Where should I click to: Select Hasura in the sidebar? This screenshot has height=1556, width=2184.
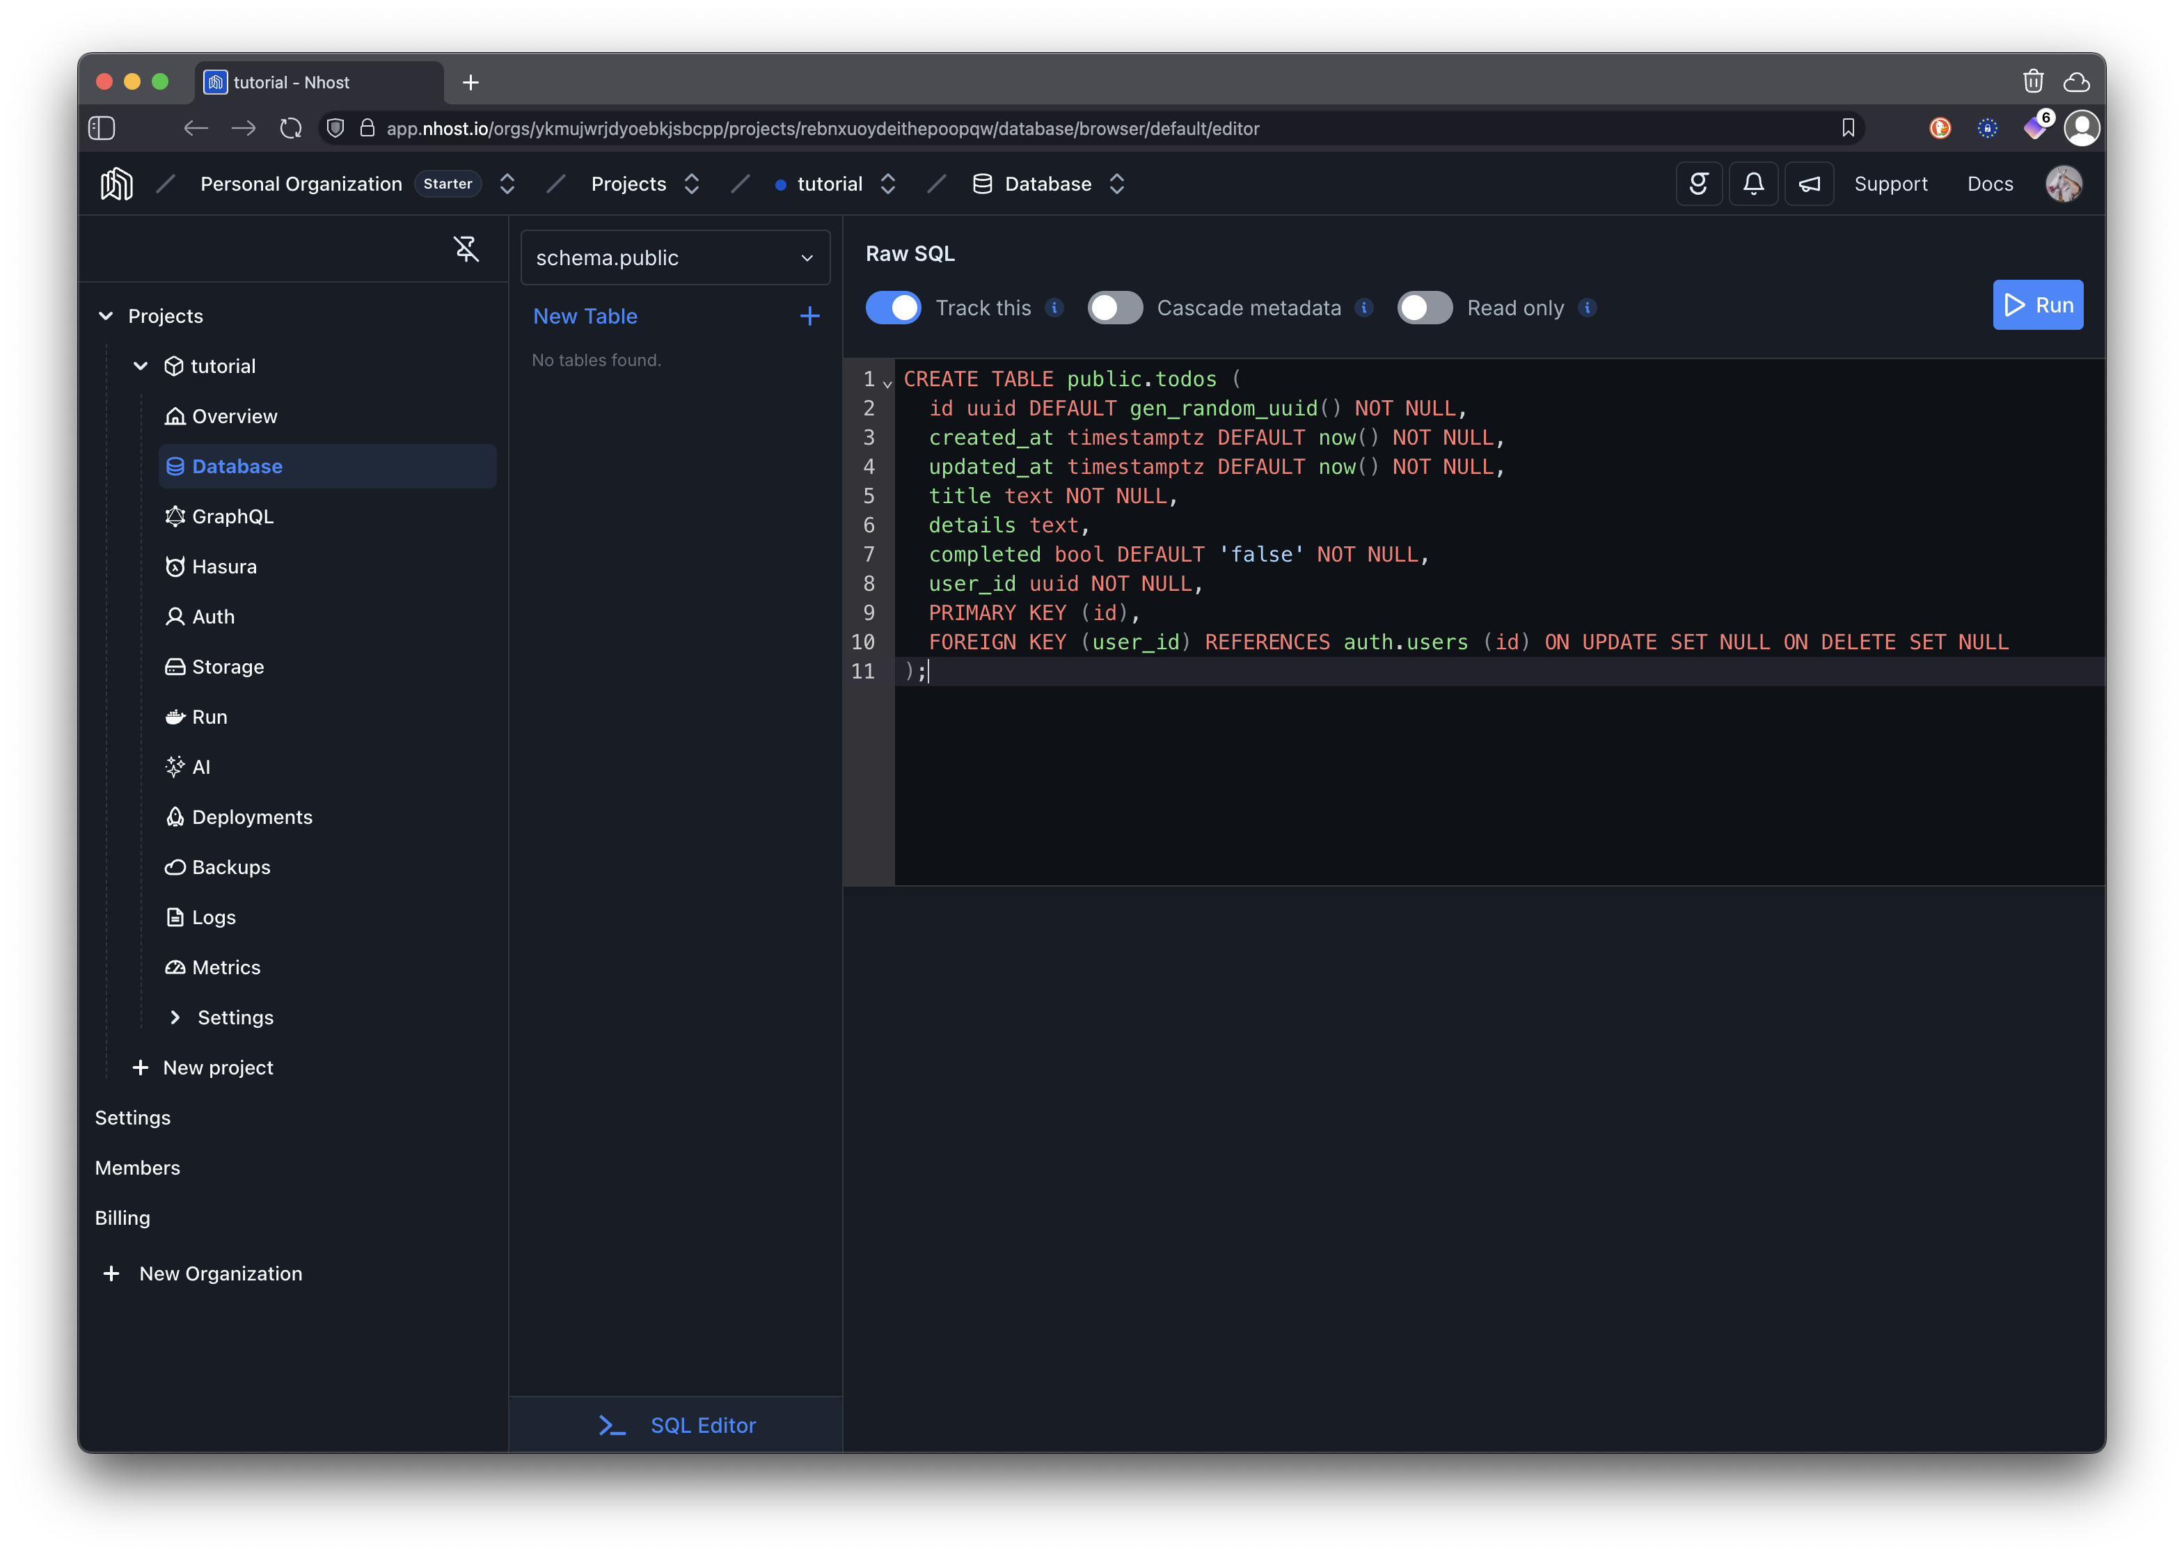point(224,565)
